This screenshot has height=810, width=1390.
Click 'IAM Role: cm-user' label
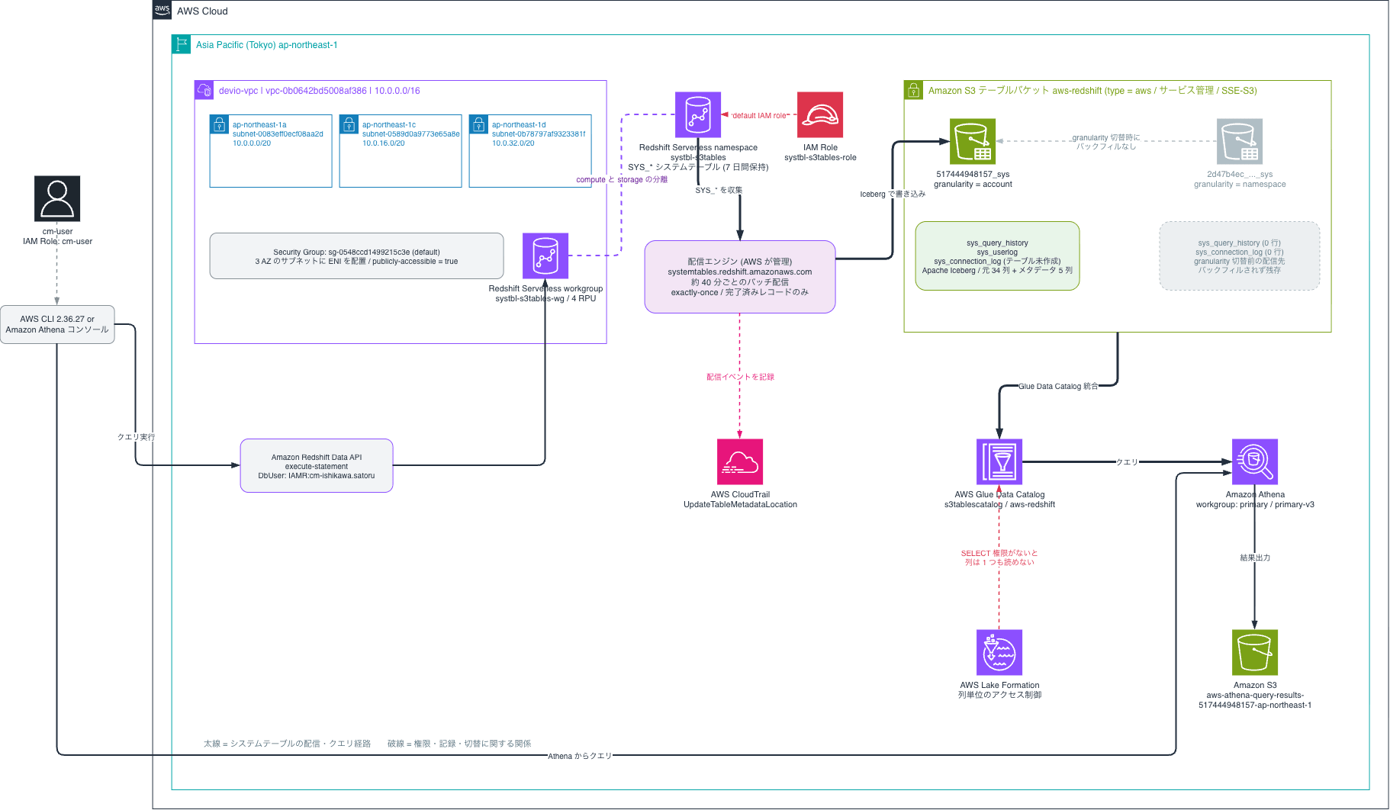[x=57, y=241]
